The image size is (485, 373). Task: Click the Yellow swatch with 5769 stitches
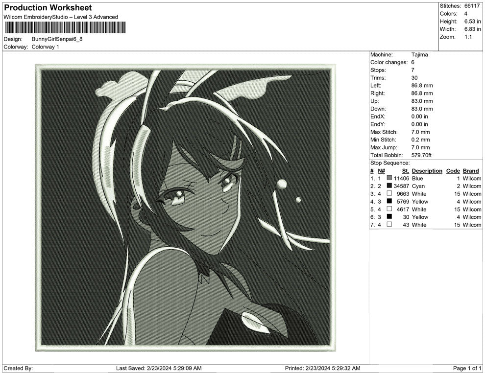[389, 201]
